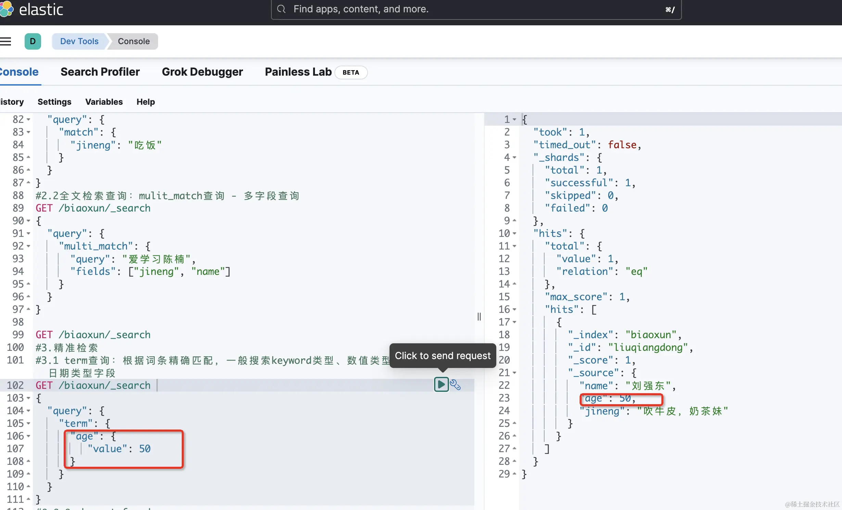The width and height of the screenshot is (842, 510).
Task: Open the Variables link in console toolbar
Action: point(104,102)
